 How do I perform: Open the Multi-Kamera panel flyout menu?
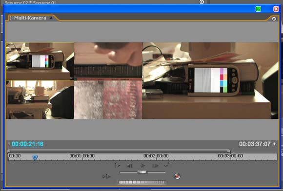click(274, 19)
